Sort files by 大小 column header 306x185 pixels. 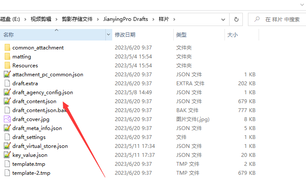(242, 35)
